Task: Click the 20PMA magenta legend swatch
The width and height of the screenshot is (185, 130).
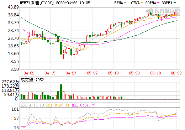Action: (158, 2)
